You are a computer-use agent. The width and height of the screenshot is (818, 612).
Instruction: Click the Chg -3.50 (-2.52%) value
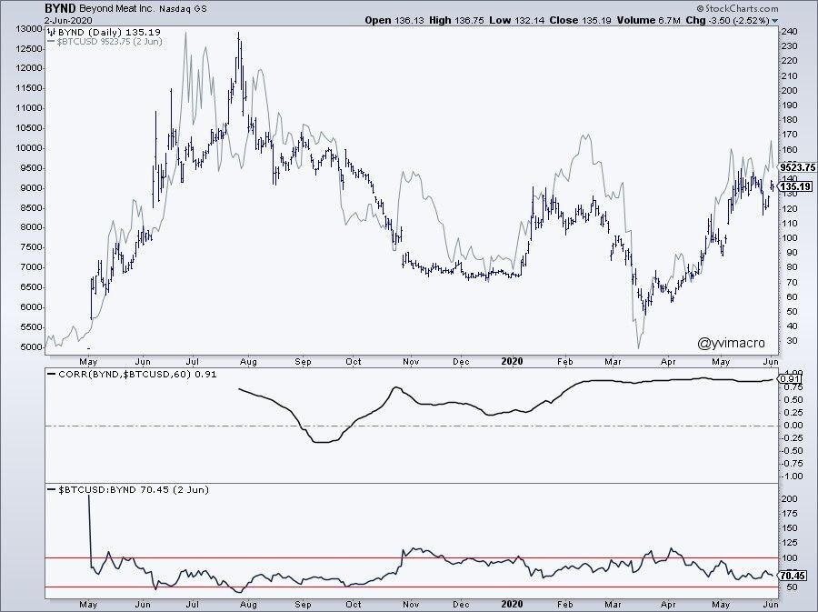coord(727,20)
